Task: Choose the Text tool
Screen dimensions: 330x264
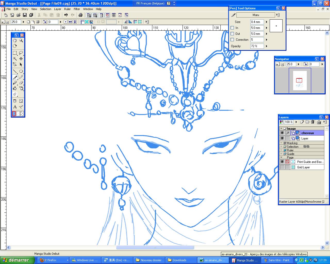Action: 15,107
